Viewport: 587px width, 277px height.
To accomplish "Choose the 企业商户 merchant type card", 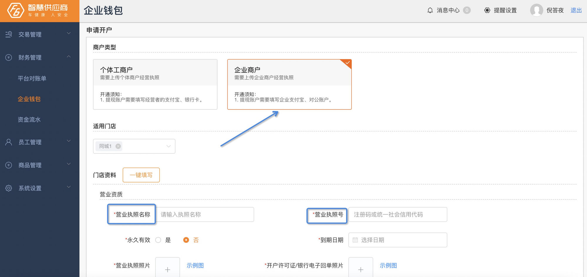I will click(289, 84).
